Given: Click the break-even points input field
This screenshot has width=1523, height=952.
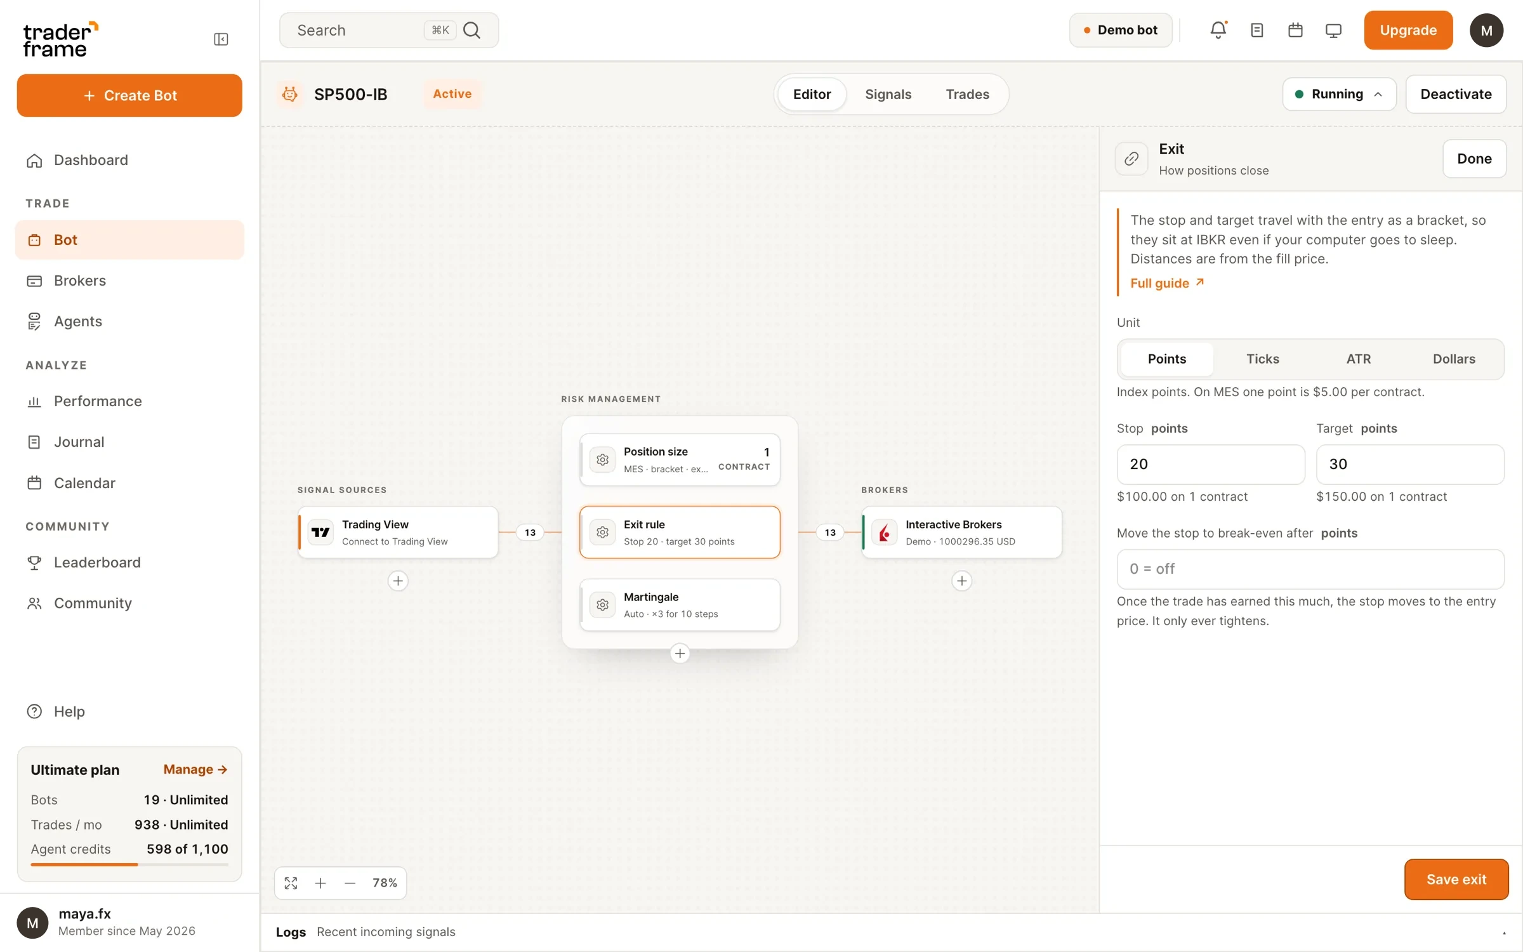Looking at the screenshot, I should (1310, 569).
